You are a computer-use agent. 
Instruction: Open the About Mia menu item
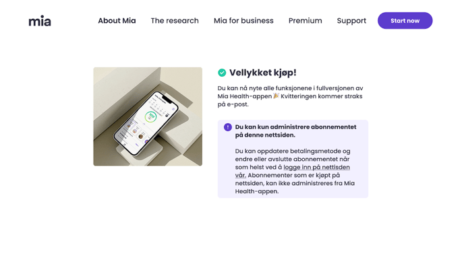(117, 21)
